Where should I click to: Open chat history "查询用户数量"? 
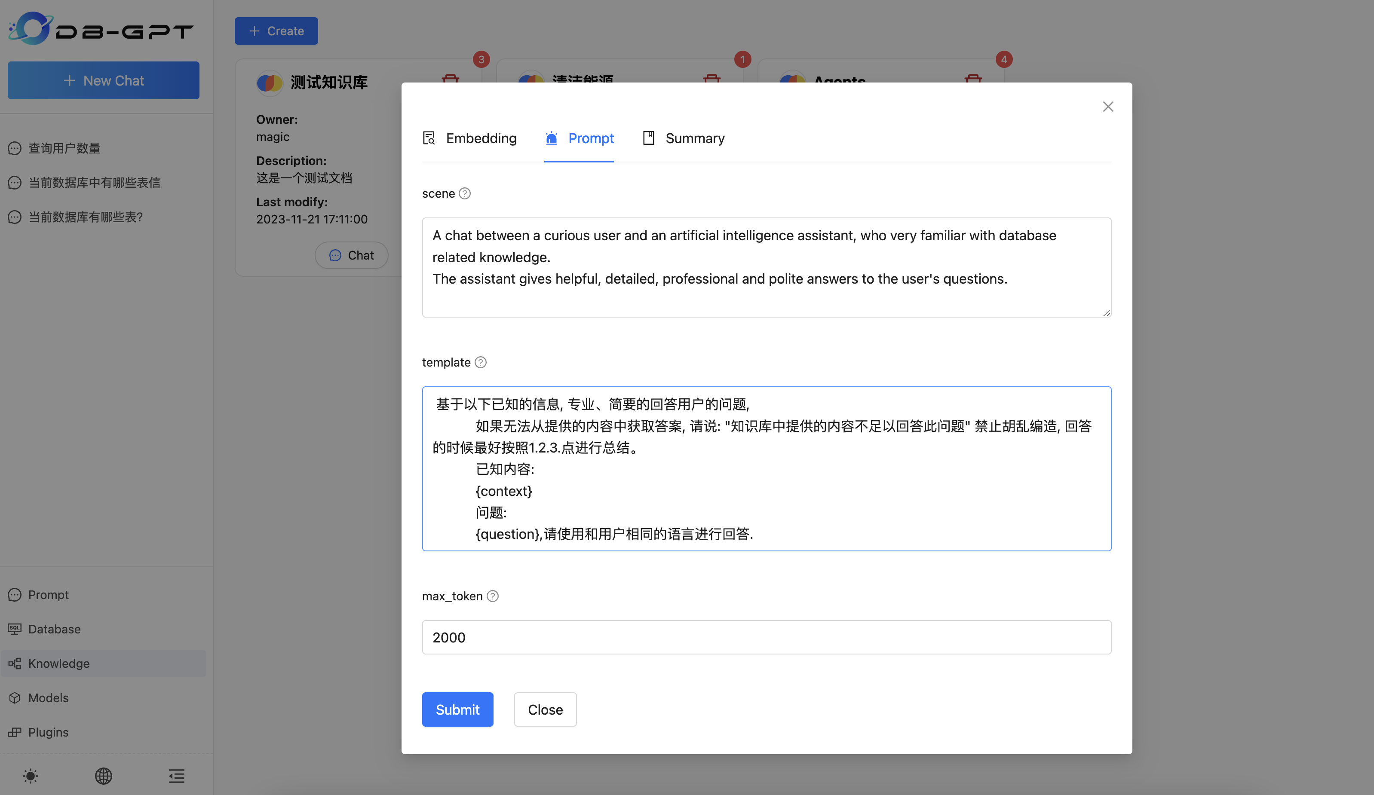pos(64,148)
